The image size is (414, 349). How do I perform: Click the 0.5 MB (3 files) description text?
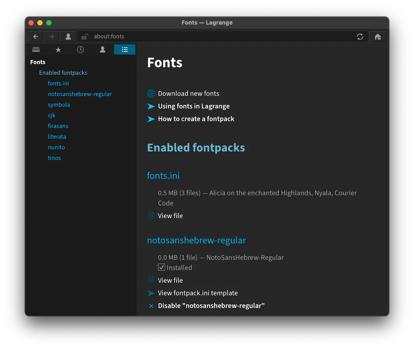(257, 198)
